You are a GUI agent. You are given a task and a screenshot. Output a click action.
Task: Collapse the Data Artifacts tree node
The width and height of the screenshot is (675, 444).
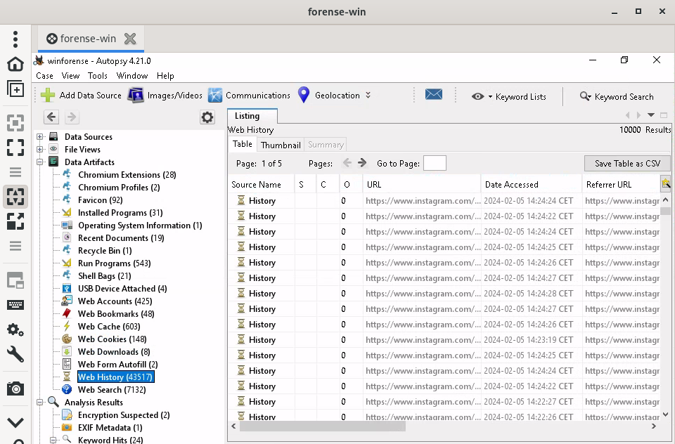40,162
